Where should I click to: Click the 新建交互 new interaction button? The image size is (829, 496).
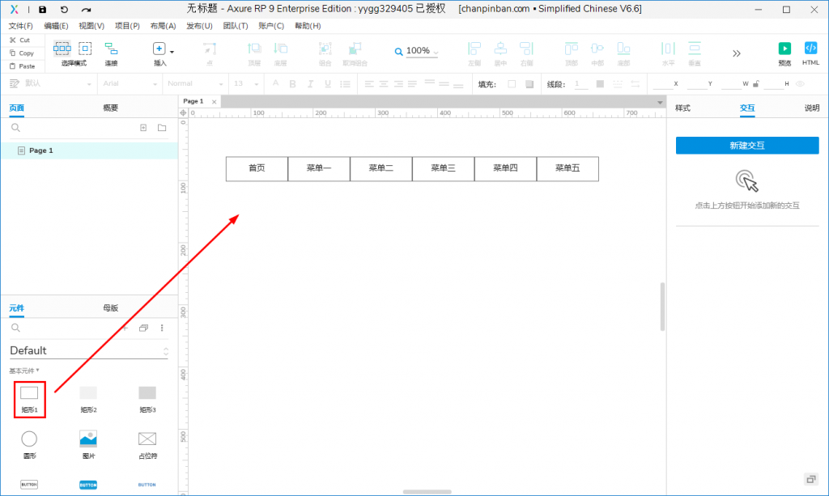point(746,146)
